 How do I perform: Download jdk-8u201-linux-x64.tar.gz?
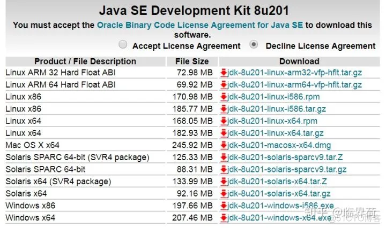coord(275,133)
